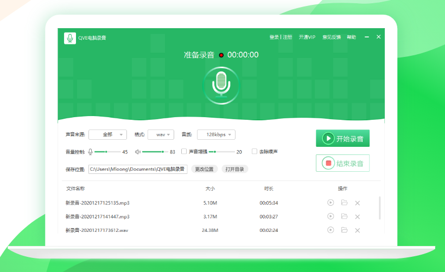
Task: Click the 开始录音 button
Action: (x=342, y=138)
